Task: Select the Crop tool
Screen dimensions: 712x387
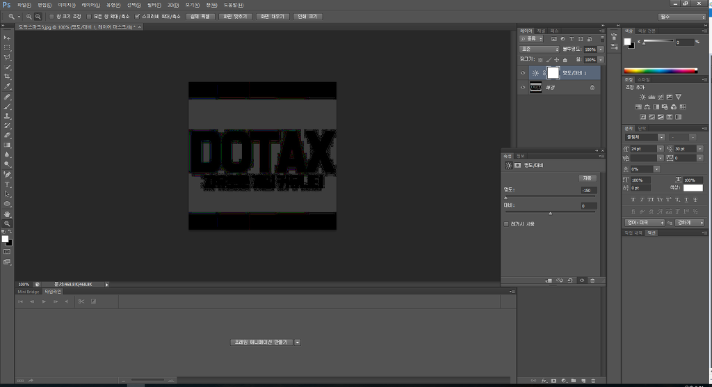Action: tap(7, 77)
